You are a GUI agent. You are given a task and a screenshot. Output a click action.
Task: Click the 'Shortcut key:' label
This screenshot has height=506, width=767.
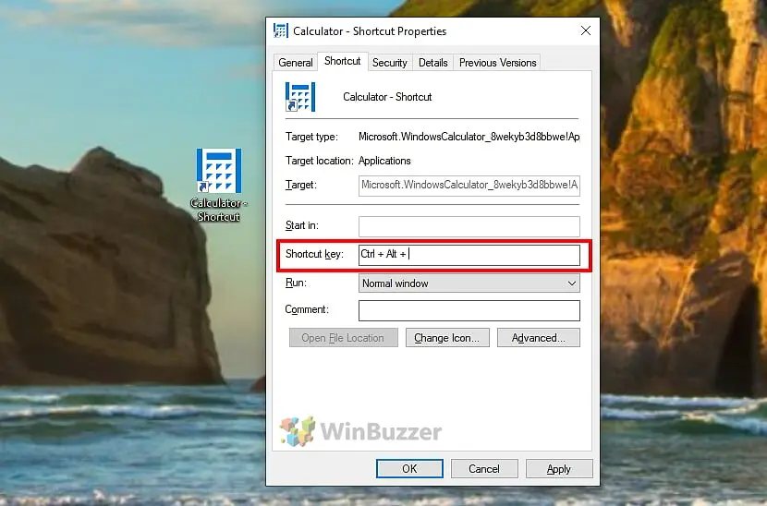[314, 254]
